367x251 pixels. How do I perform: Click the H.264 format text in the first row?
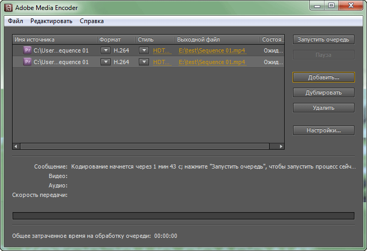click(x=121, y=50)
